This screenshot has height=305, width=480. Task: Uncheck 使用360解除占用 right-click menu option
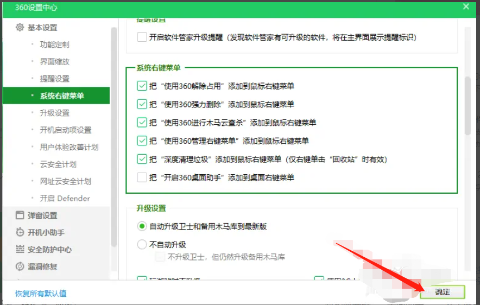coord(142,86)
